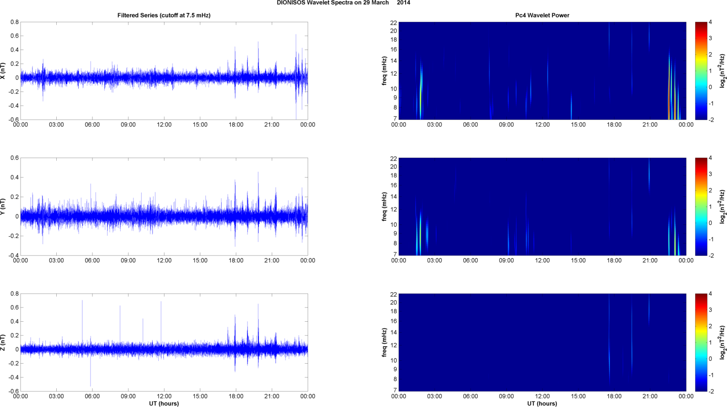The width and height of the screenshot is (727, 407).
Task: Select the 'Filtered Series (cutoff at 7.5 mHz)' heading
Action: (x=164, y=15)
